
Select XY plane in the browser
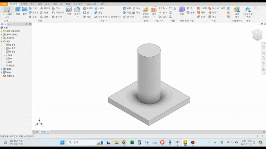click(10, 52)
